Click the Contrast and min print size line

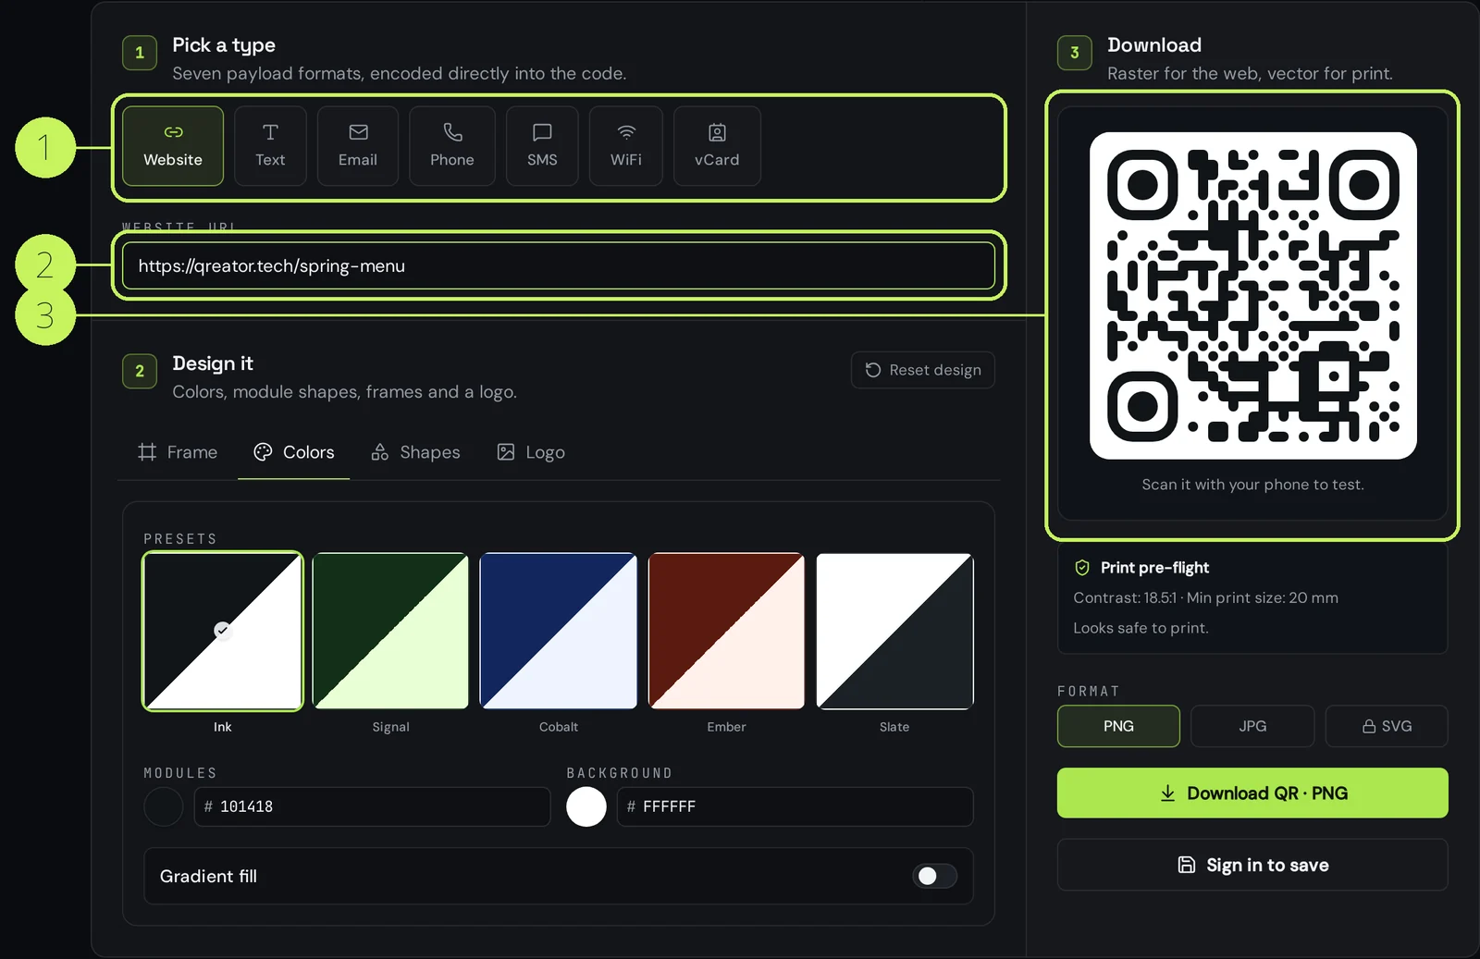[1205, 597]
